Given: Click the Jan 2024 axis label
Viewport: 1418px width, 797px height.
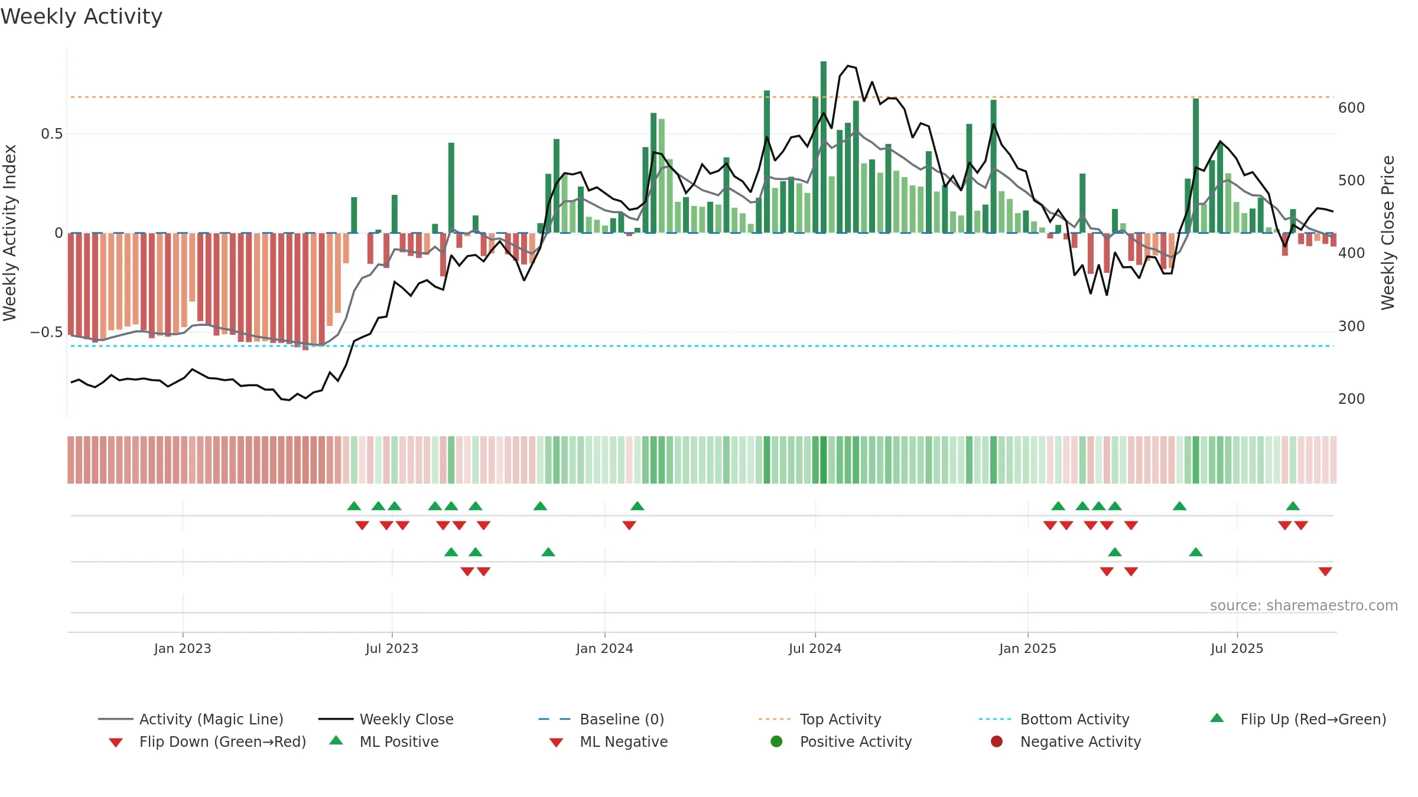Looking at the screenshot, I should click(x=604, y=649).
